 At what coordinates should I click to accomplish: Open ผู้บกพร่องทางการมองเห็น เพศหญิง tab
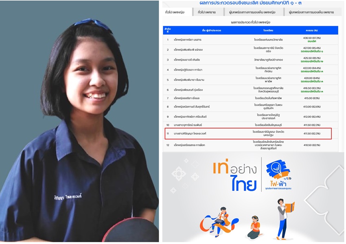(252, 12)
